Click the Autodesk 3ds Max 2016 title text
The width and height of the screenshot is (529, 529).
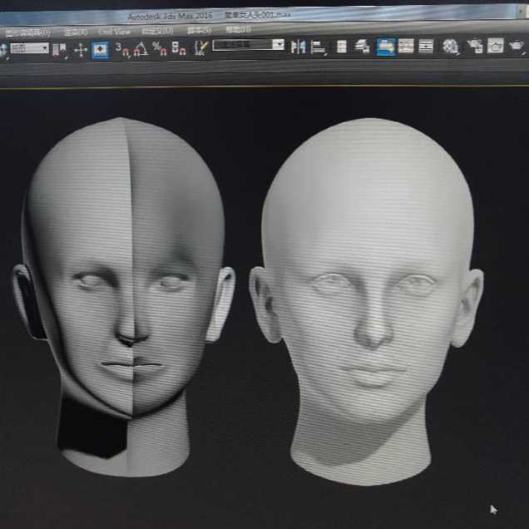[171, 16]
